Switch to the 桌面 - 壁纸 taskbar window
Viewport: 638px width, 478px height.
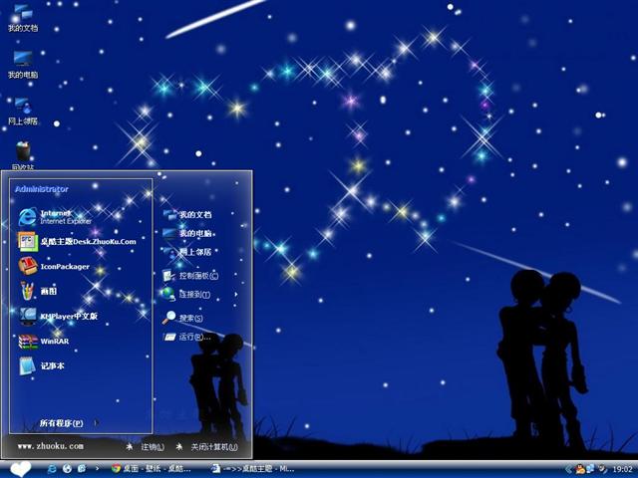[153, 468]
